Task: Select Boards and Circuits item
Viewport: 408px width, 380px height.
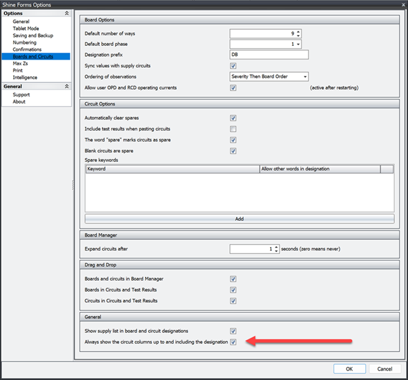Action: point(36,57)
